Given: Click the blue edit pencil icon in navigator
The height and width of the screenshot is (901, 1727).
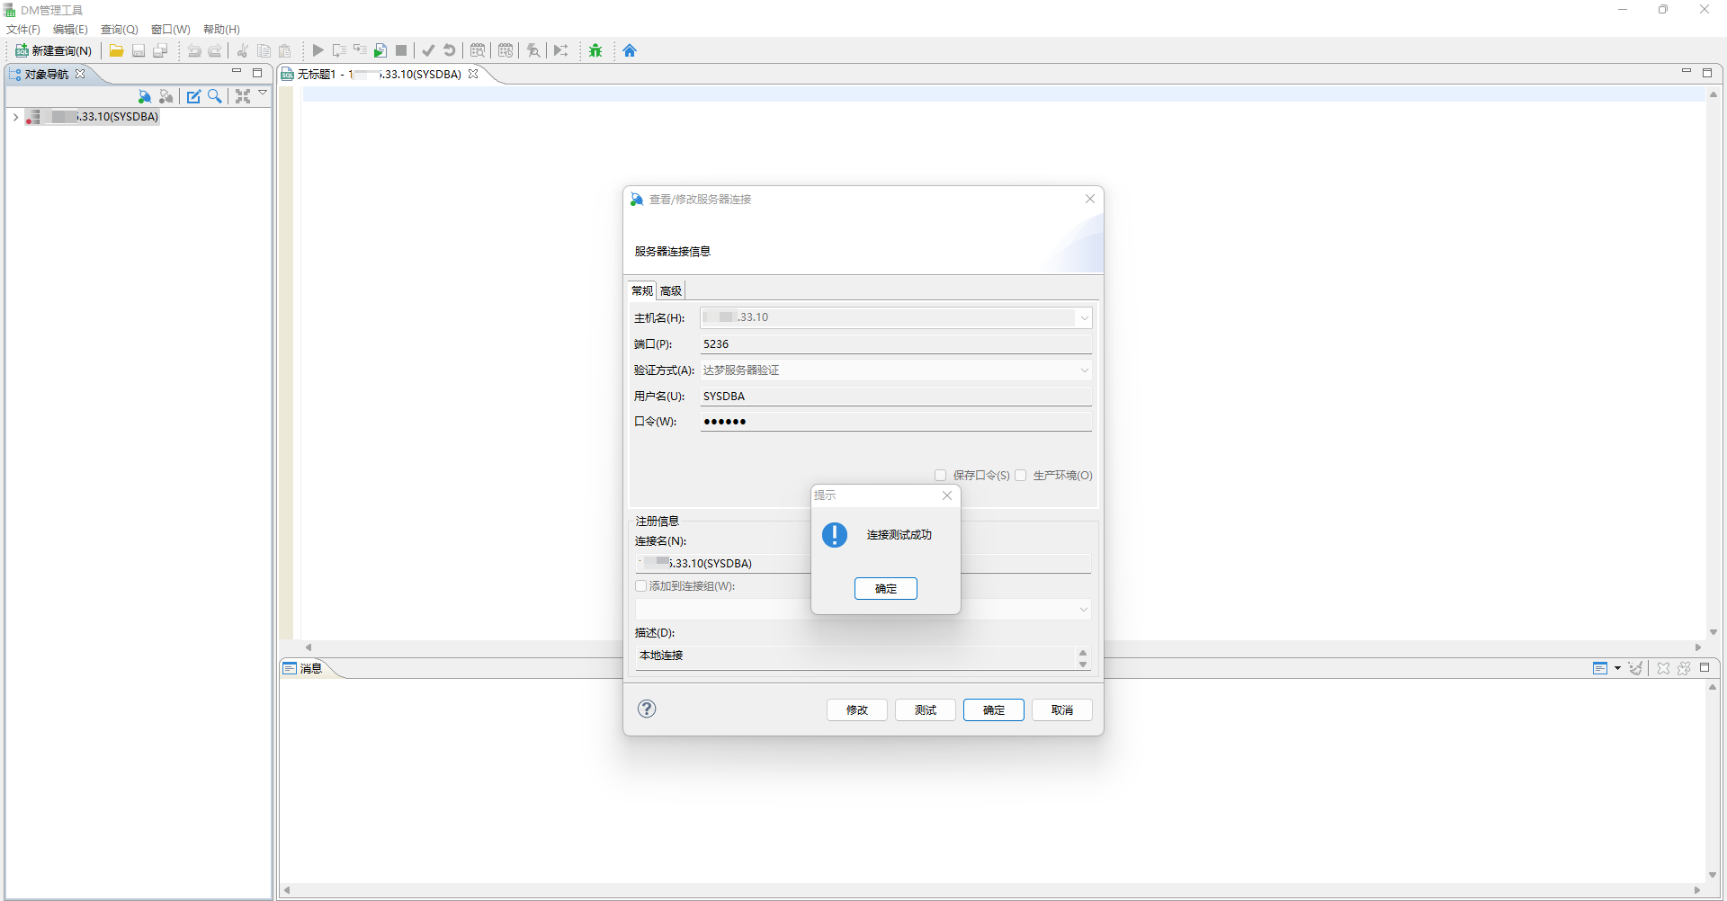Looking at the screenshot, I should tap(193, 96).
